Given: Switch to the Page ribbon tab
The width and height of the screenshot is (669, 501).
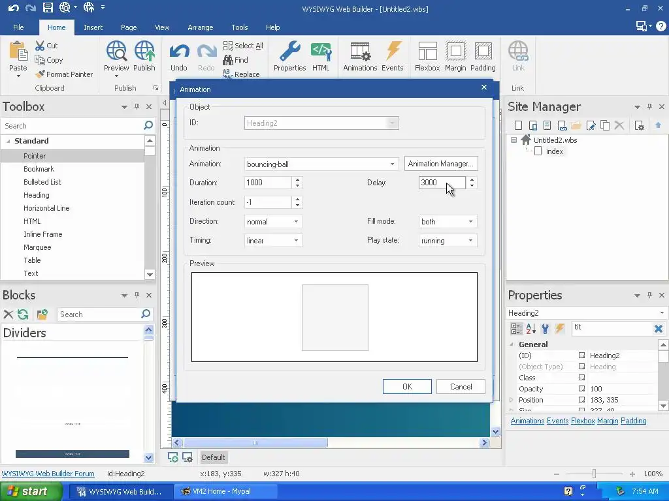Looking at the screenshot, I should tap(129, 27).
